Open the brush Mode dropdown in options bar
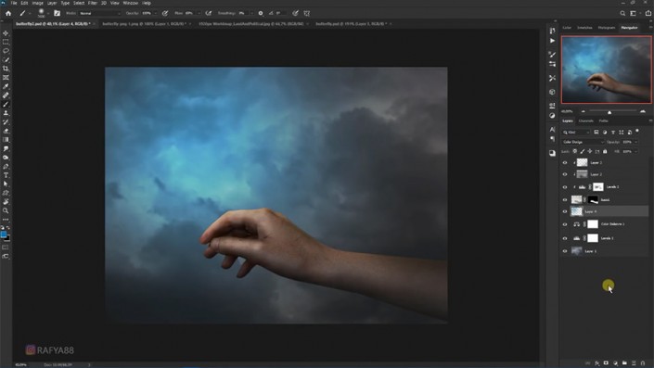The width and height of the screenshot is (654, 368). (99, 13)
